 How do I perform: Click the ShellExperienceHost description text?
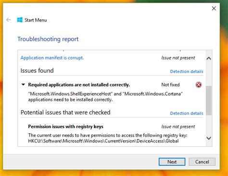105,97
